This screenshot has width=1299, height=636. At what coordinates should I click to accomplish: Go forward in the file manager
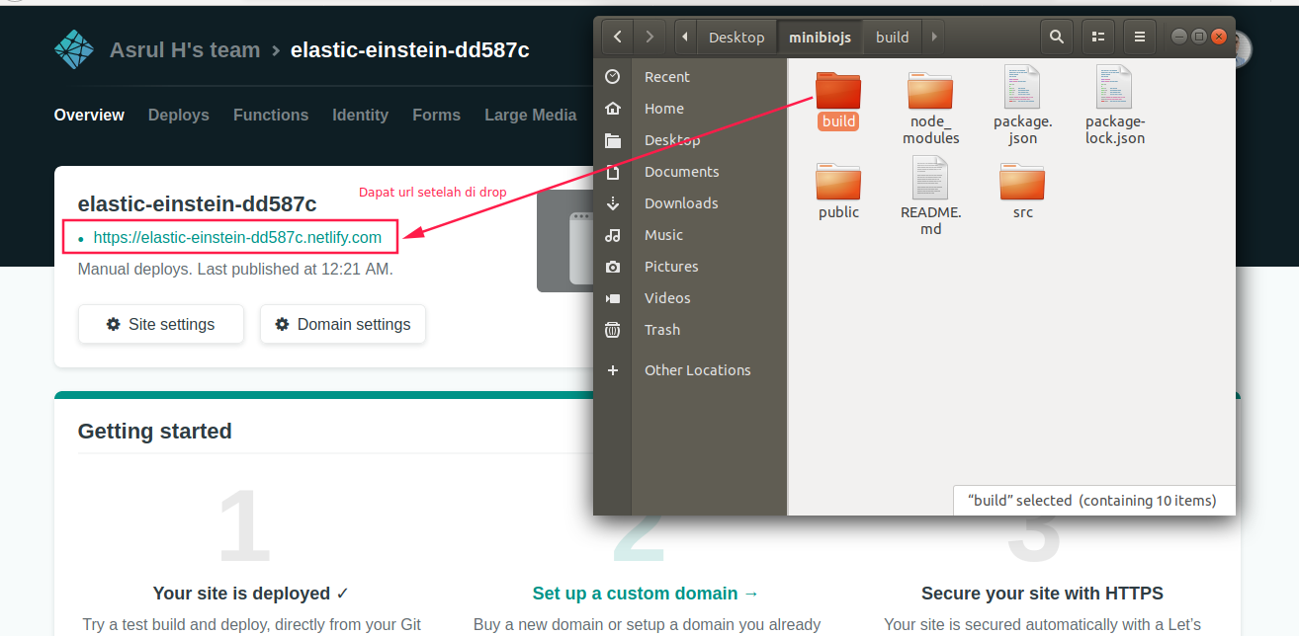point(649,38)
